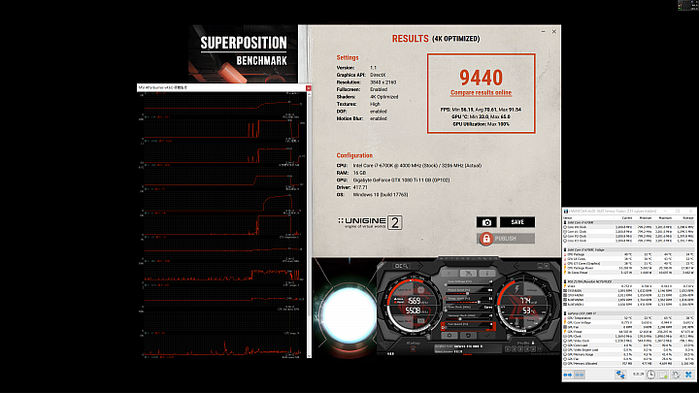
Task: Reset Afterburner settings to defaults
Action: point(468,336)
